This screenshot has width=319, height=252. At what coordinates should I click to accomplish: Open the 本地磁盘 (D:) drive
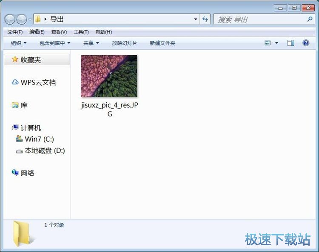point(45,151)
